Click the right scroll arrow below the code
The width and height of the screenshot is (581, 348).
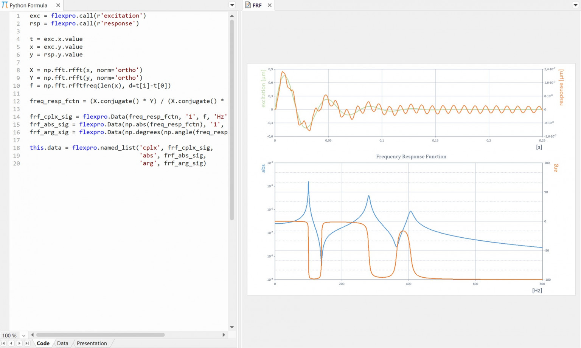pos(224,335)
